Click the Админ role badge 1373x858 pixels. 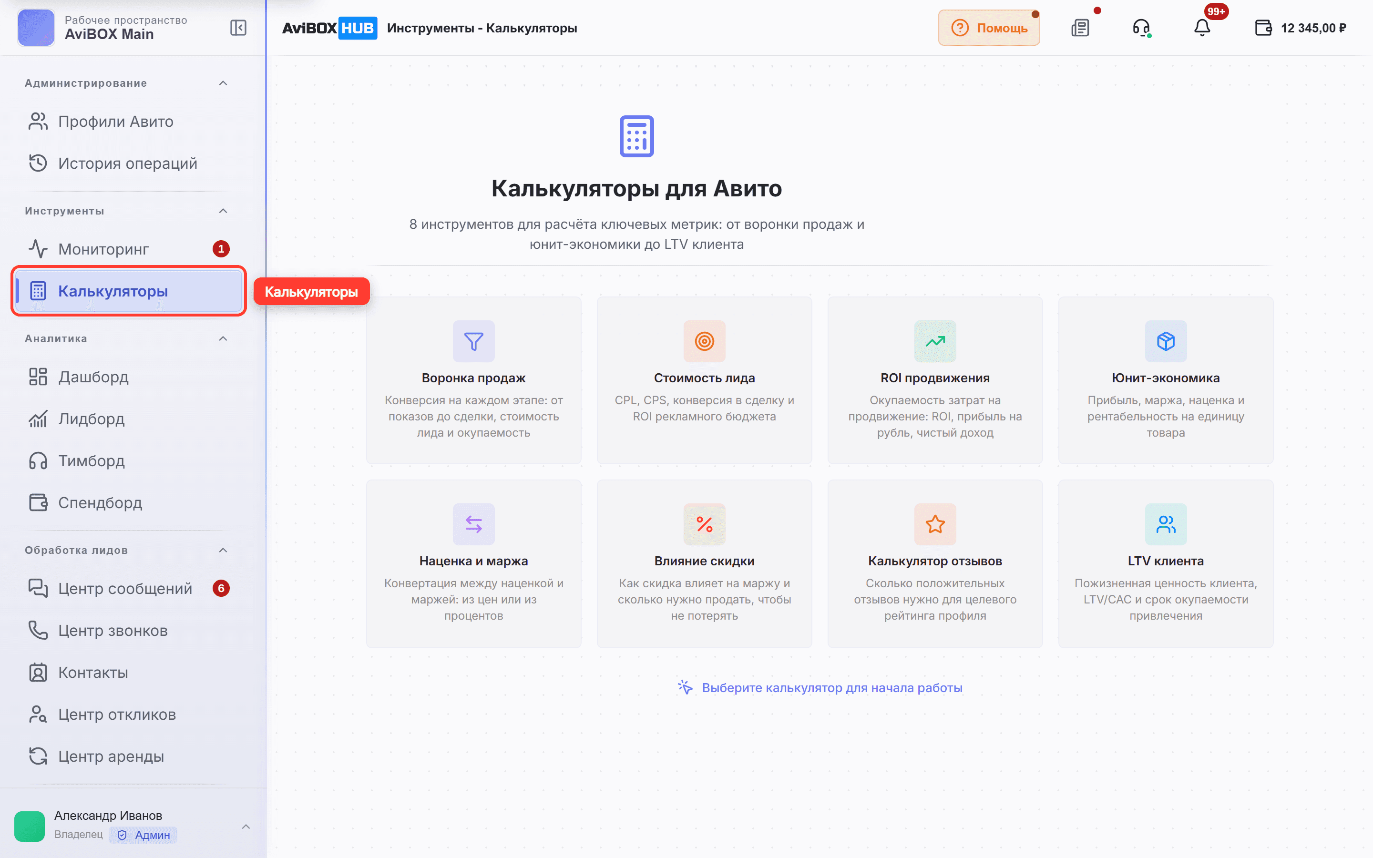tap(143, 835)
